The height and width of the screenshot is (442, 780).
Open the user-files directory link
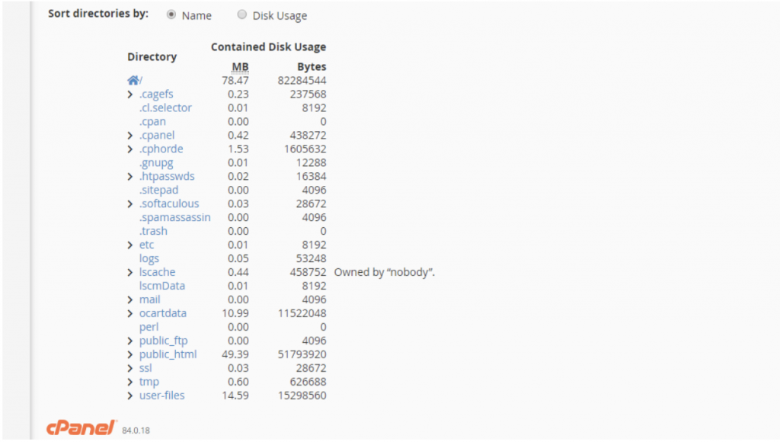point(161,396)
